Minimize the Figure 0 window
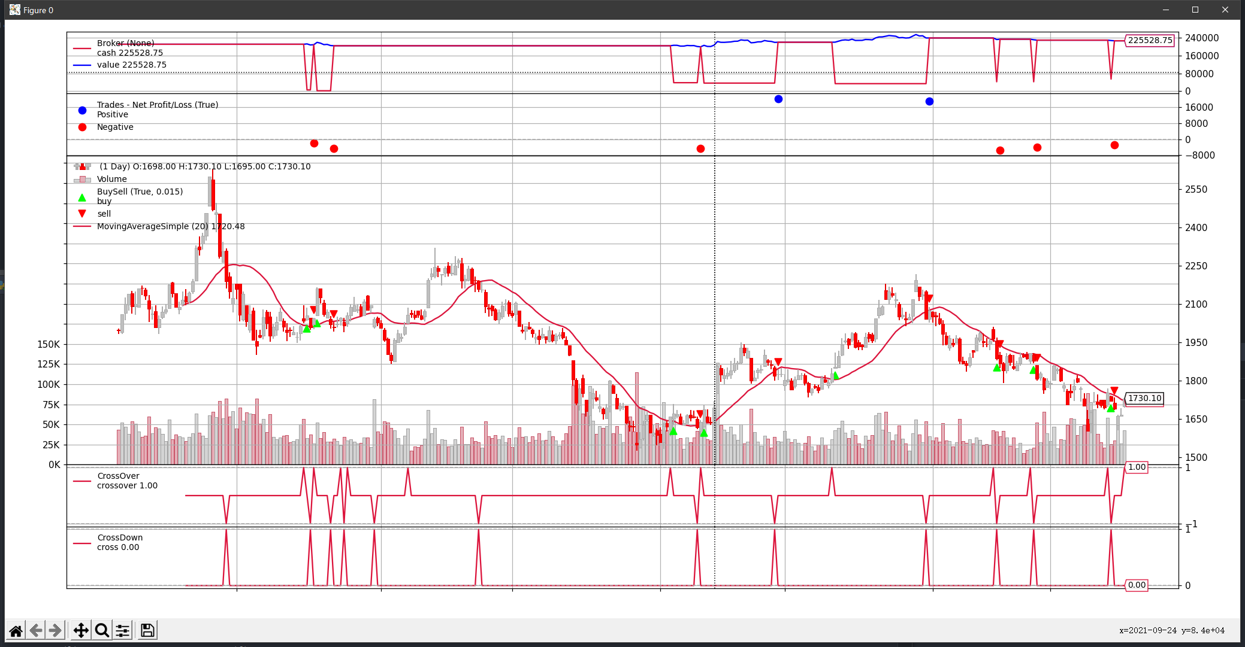The width and height of the screenshot is (1245, 647). pos(1165,10)
